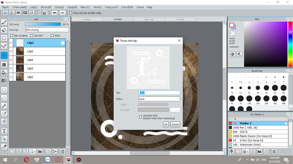This screenshot has height=164, width=293.
Task: Select the Fill rectangle tool
Action: click(4, 65)
